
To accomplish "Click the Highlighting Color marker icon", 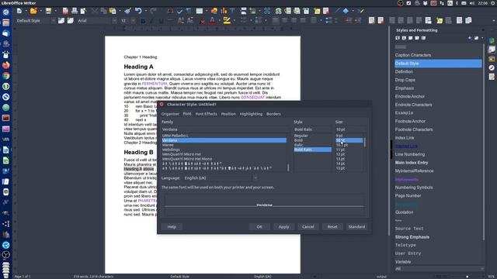I will coord(227,21).
